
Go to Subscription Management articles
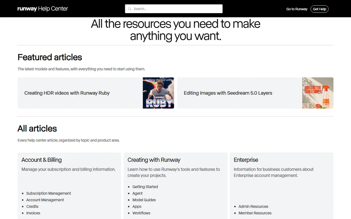click(x=49, y=193)
